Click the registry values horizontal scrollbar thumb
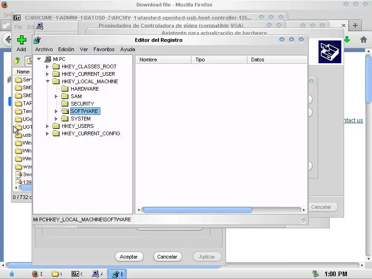The height and width of the screenshot is (279, 372). coord(197,210)
